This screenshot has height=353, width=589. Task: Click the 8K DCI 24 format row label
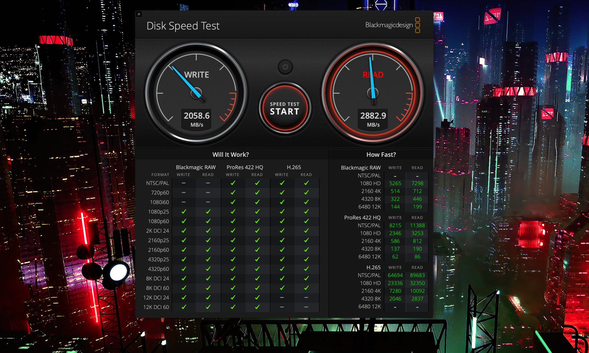[x=157, y=279]
